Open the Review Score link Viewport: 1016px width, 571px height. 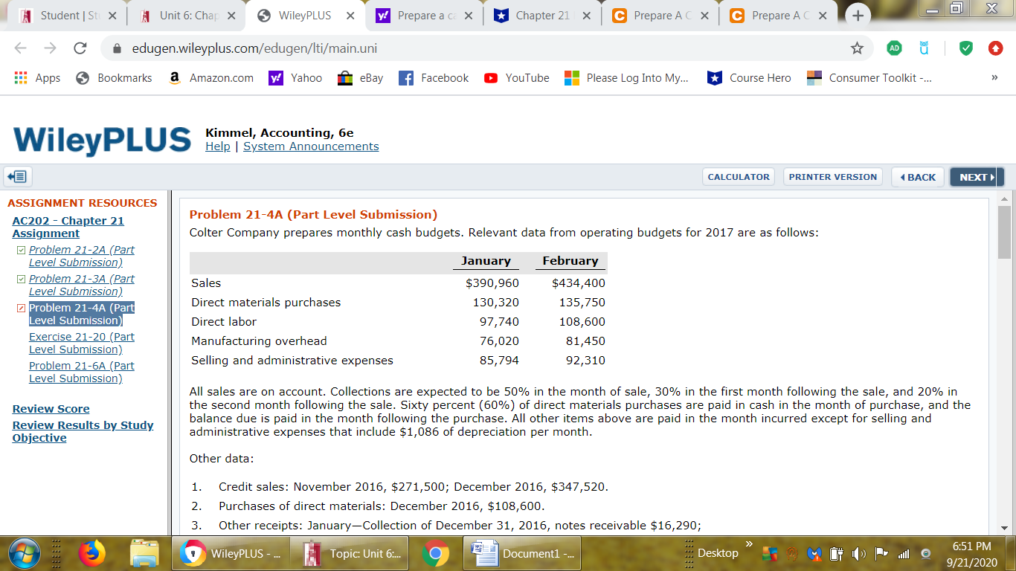51,409
